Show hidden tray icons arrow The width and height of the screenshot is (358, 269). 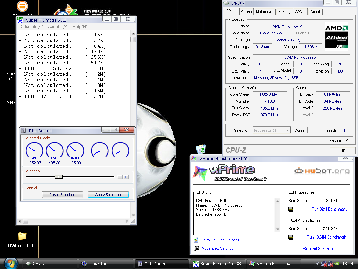click(x=317, y=264)
